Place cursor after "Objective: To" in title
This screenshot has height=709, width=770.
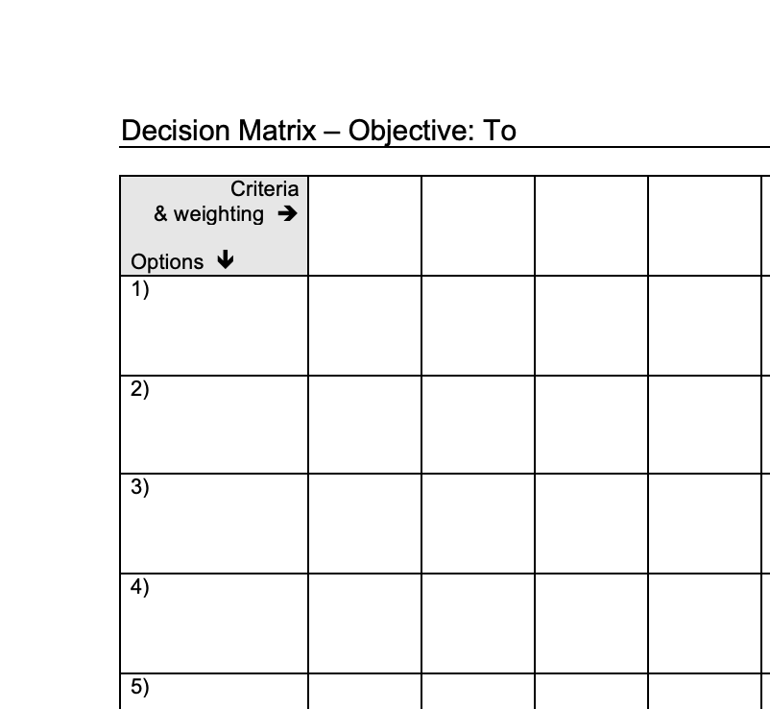(x=517, y=131)
